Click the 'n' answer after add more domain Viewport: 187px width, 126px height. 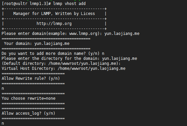(x=103, y=54)
